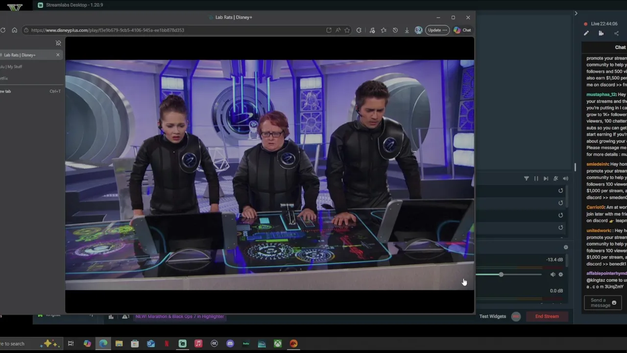
Task: Open Edge downloads arrow icon
Action: point(407,30)
